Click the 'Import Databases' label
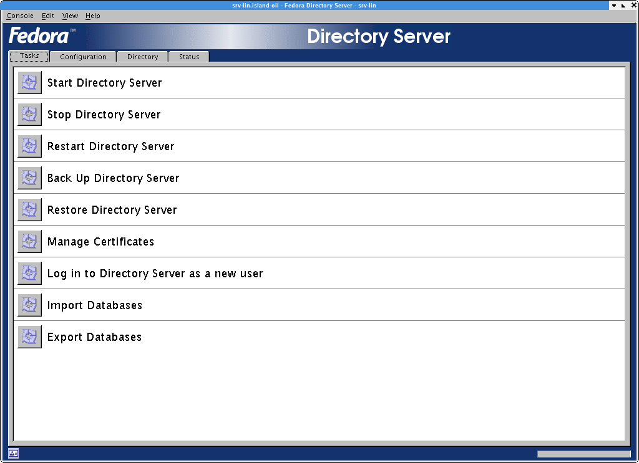This screenshot has width=639, height=463. click(95, 305)
